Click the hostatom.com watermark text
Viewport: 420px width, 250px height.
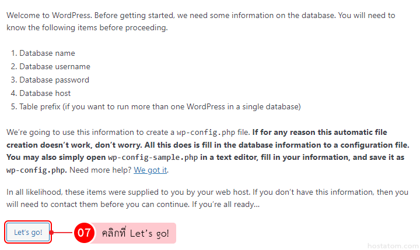click(x=395, y=242)
